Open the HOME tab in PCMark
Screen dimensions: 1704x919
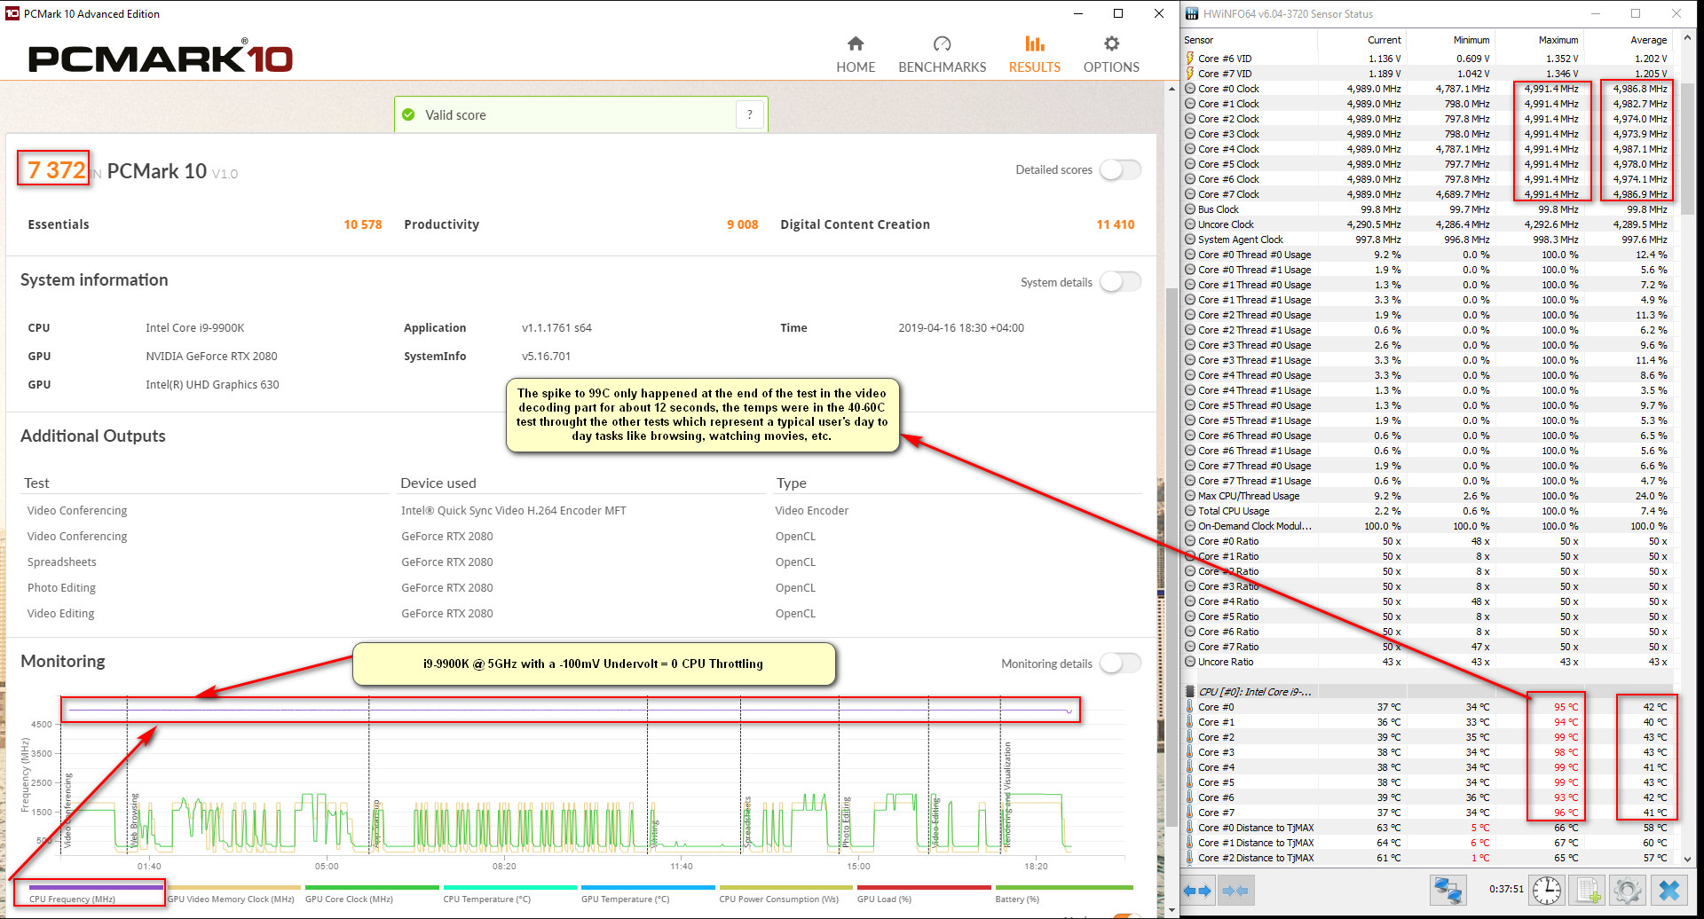(856, 55)
